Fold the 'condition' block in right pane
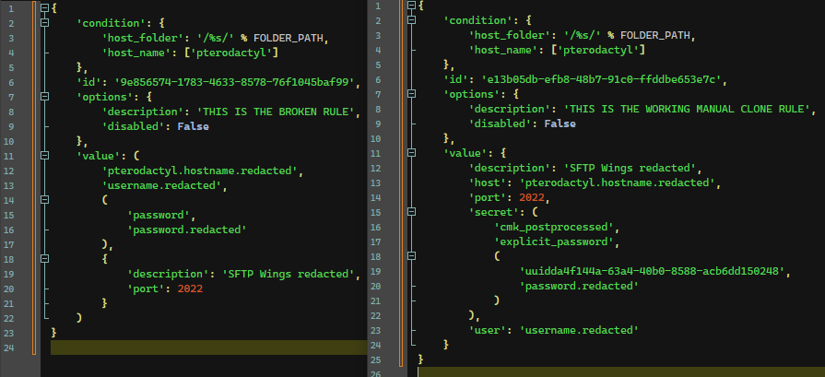 411,20
